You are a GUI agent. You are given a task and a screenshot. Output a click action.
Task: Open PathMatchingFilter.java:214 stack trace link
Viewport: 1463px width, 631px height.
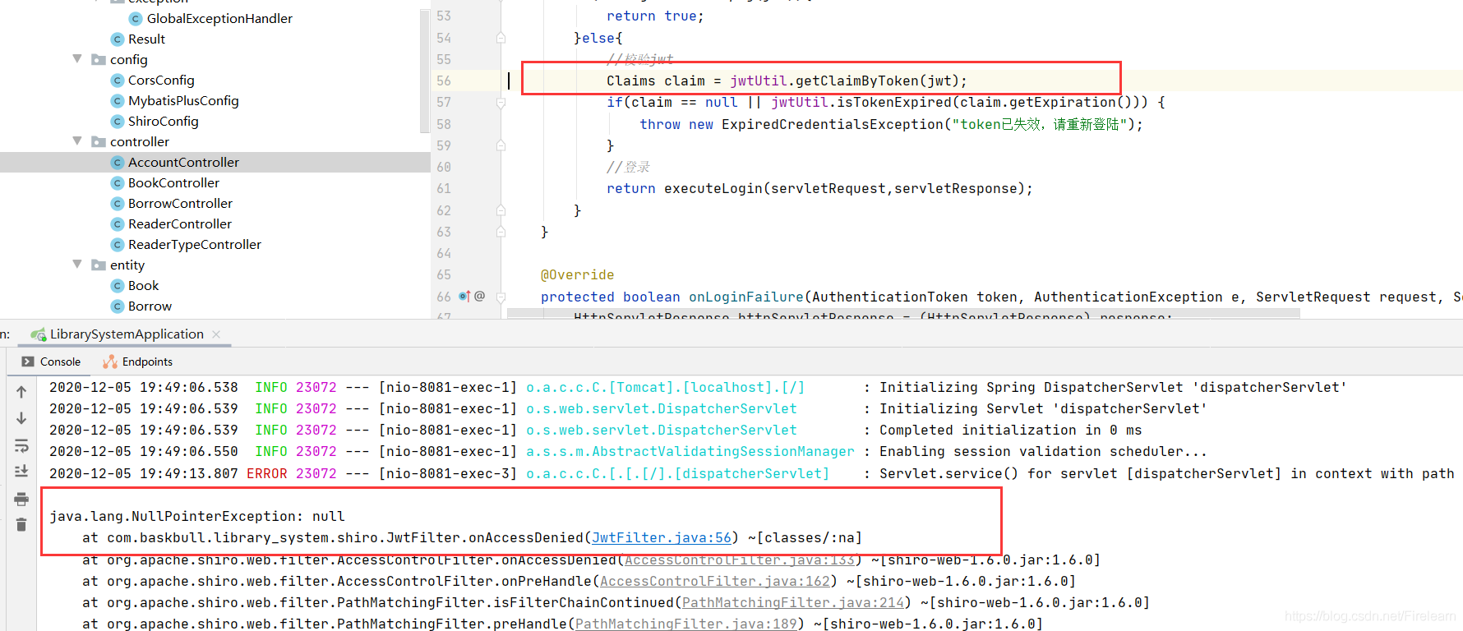792,602
